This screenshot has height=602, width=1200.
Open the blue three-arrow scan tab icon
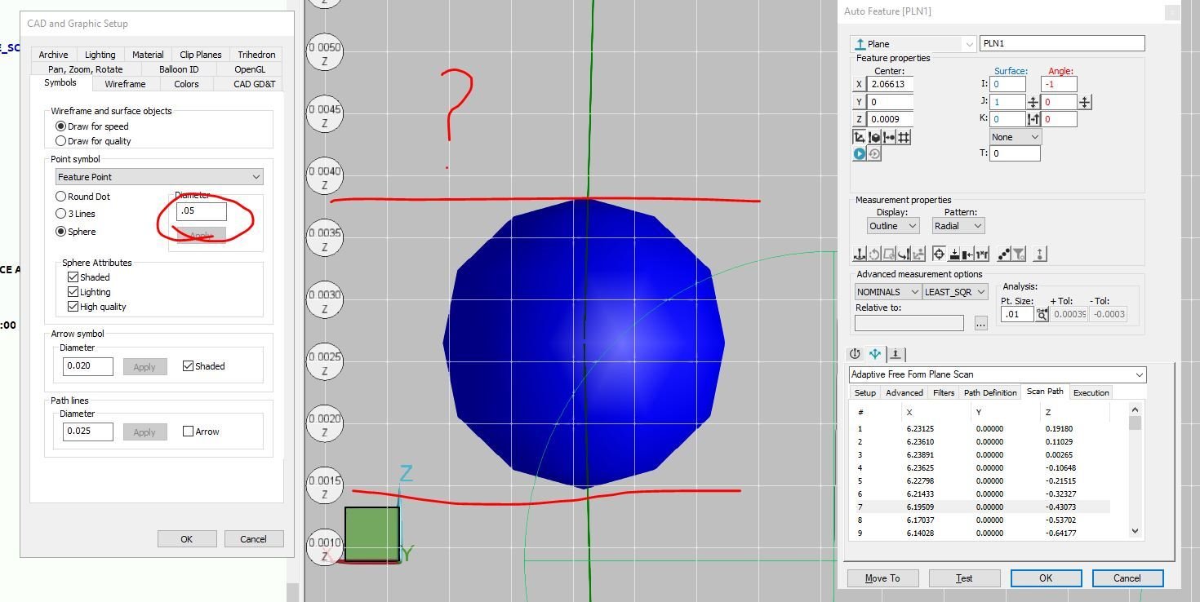coord(875,354)
